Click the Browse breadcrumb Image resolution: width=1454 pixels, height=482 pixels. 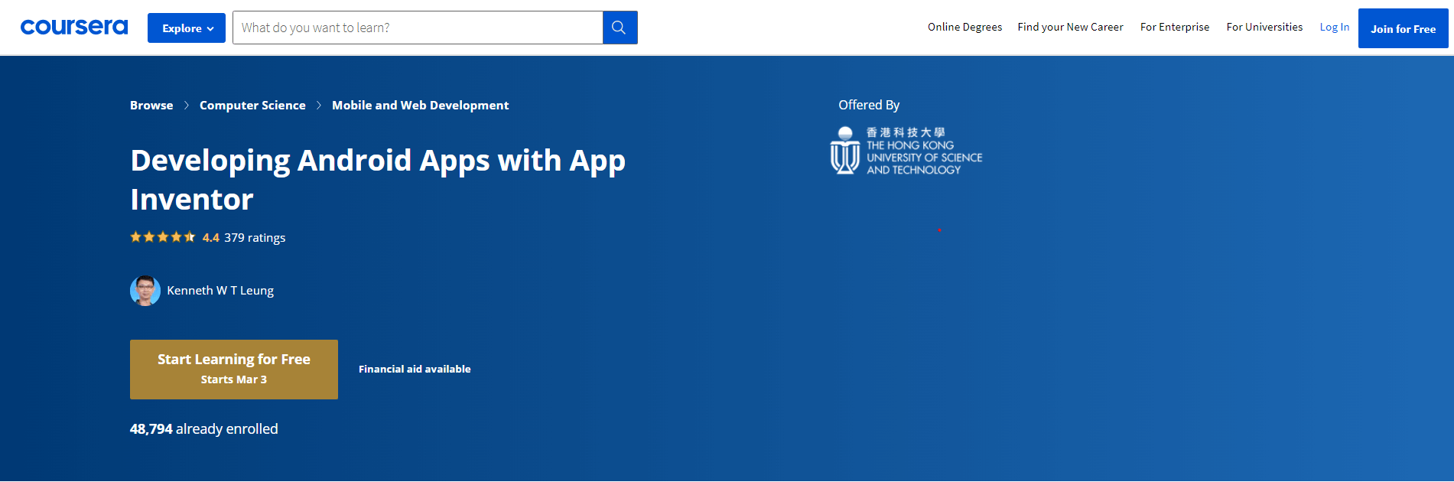[x=151, y=106]
